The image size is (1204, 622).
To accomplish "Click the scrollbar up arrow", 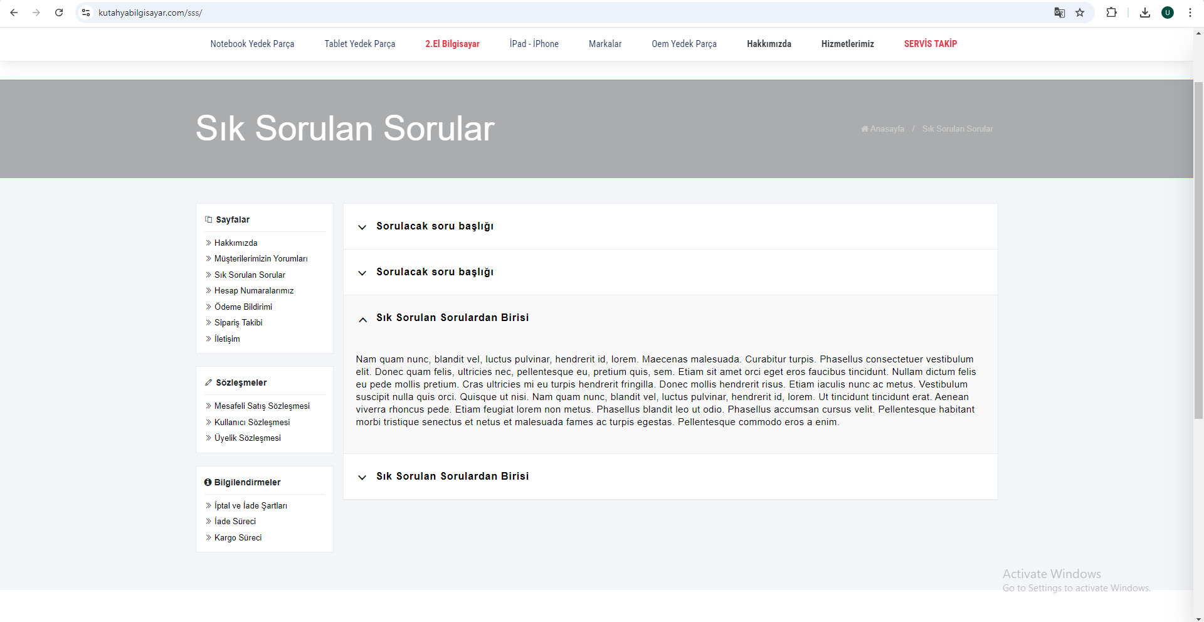I will [x=1198, y=33].
